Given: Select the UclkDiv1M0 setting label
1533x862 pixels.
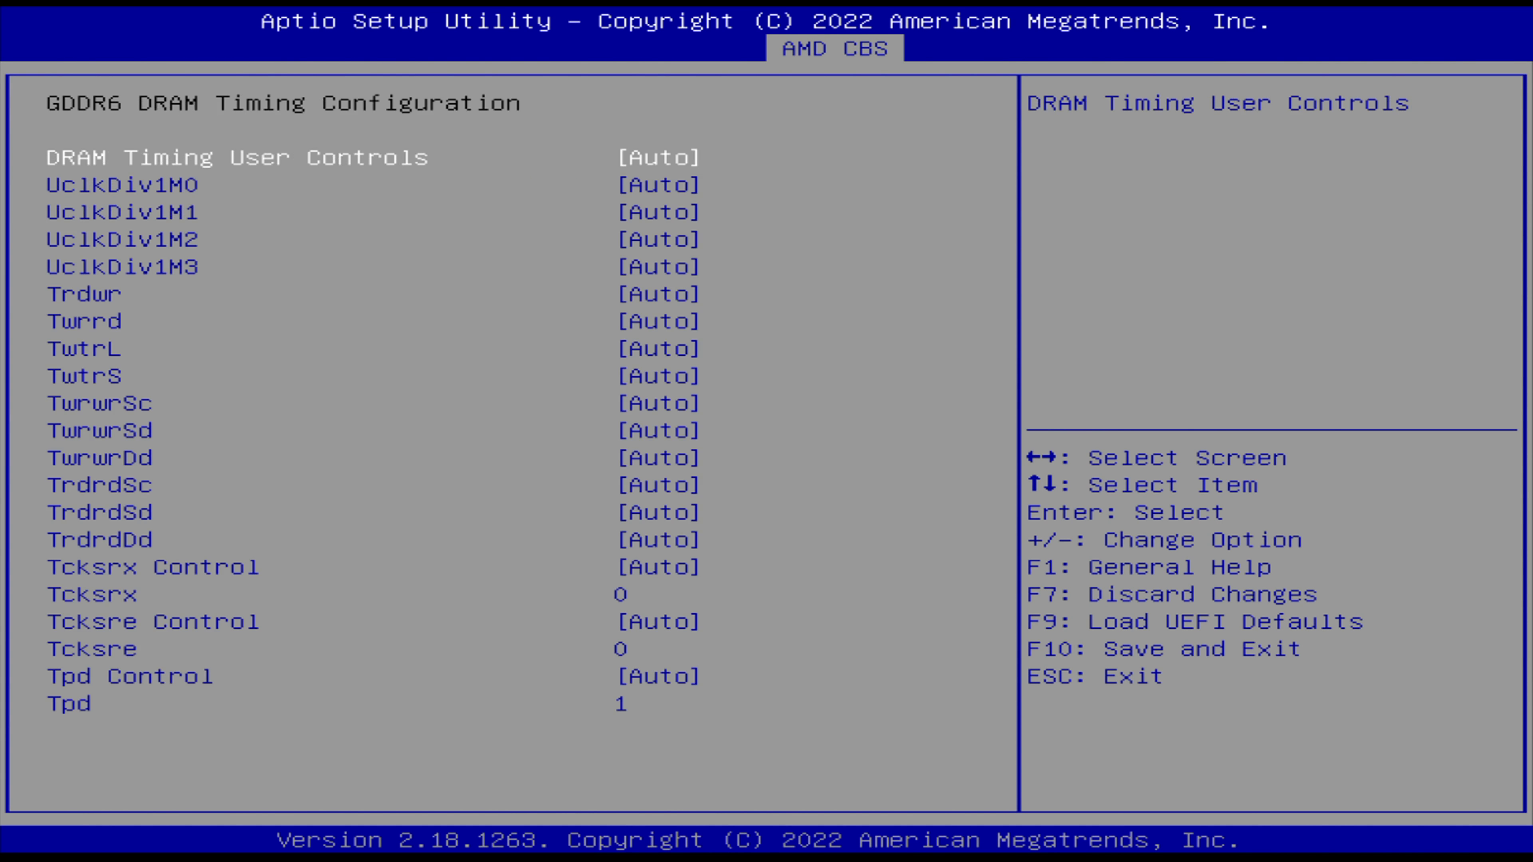Looking at the screenshot, I should click(122, 185).
